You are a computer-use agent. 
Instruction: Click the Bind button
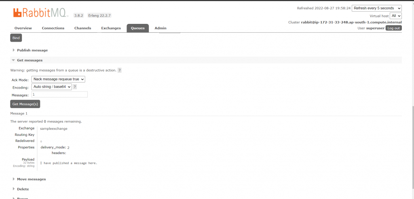(16, 38)
